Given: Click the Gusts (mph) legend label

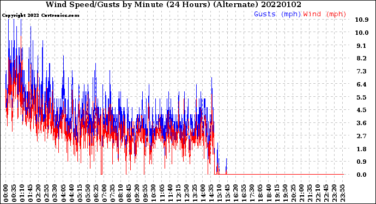Looking at the screenshot, I should pos(277,14).
